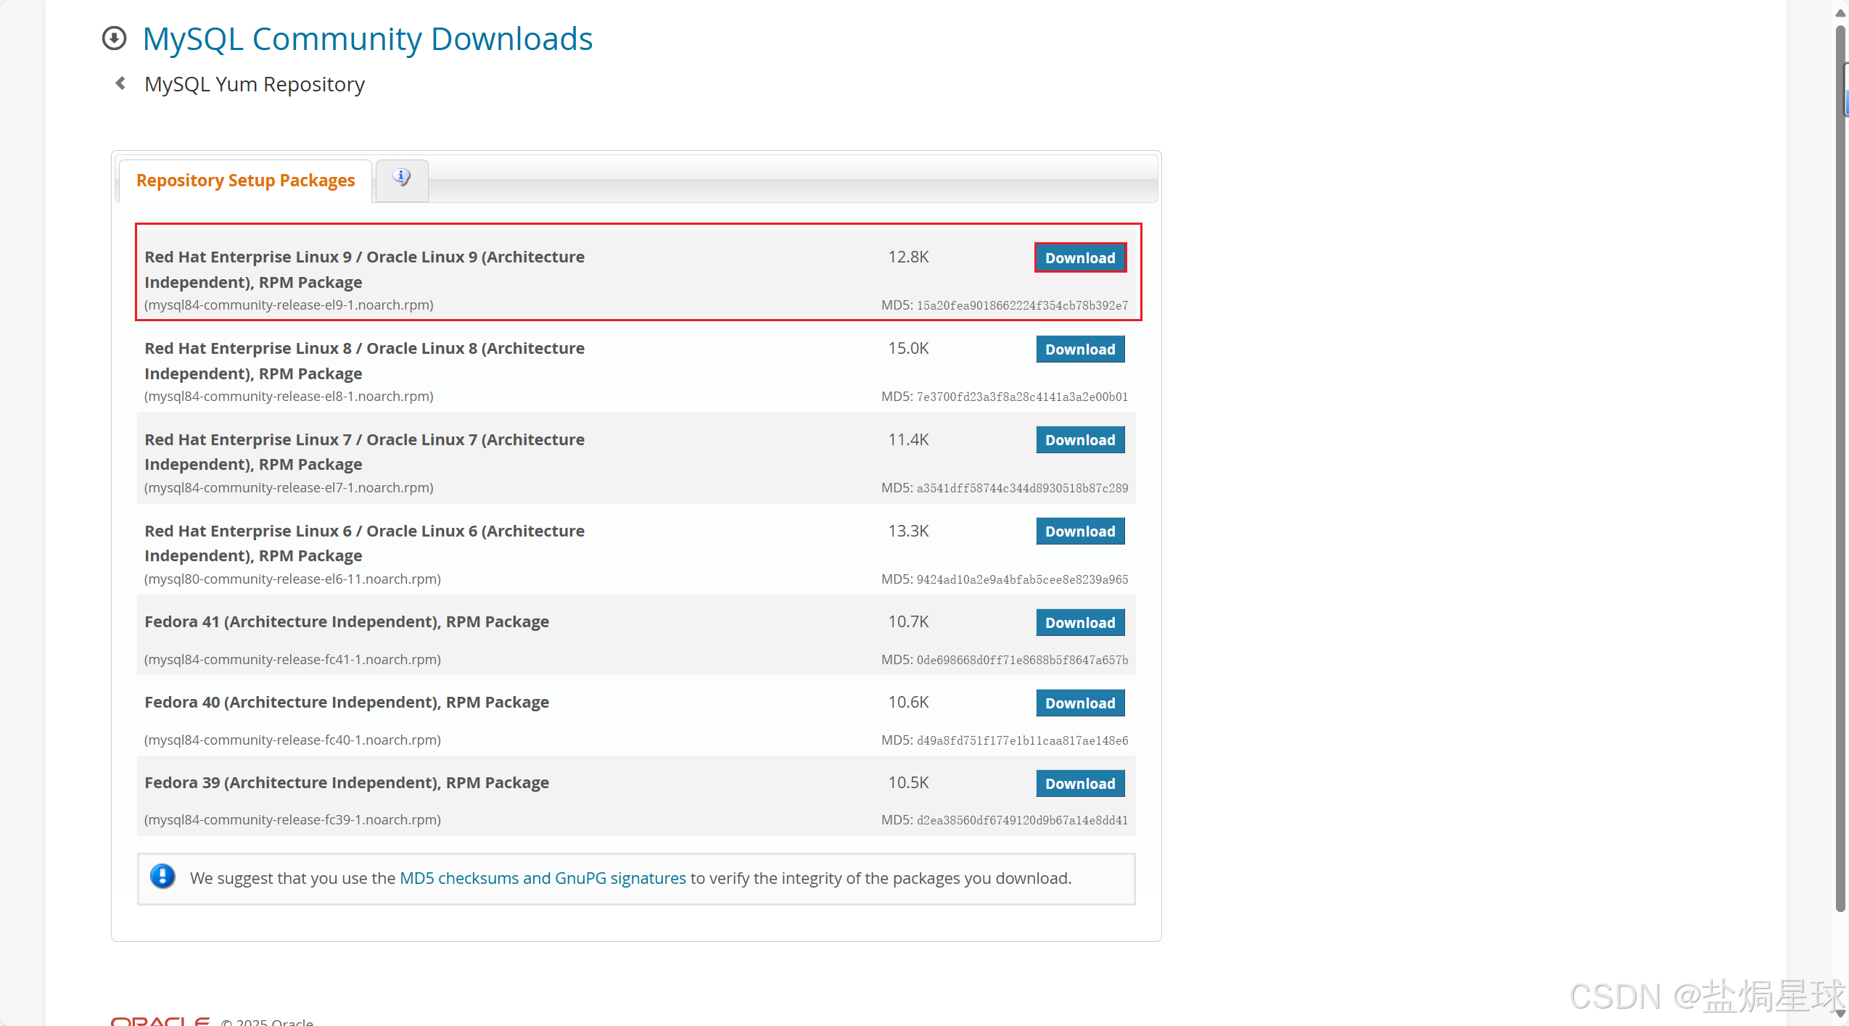Image resolution: width=1849 pixels, height=1026 pixels.
Task: Click the © 2025 Oracle footer text
Action: point(267,1021)
